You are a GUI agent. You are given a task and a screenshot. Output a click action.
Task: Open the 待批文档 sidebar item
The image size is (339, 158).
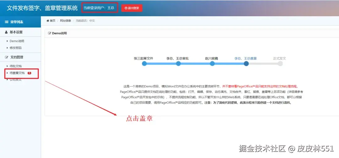[x=16, y=66]
